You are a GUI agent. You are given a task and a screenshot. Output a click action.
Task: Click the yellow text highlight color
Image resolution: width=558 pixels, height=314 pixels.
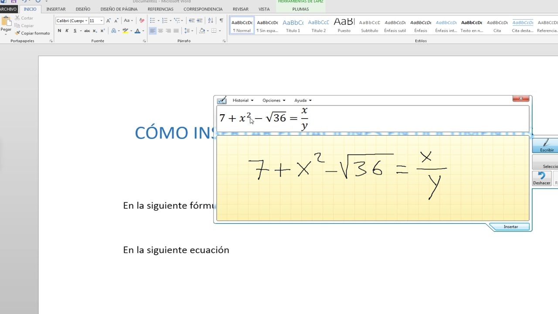[126, 31]
